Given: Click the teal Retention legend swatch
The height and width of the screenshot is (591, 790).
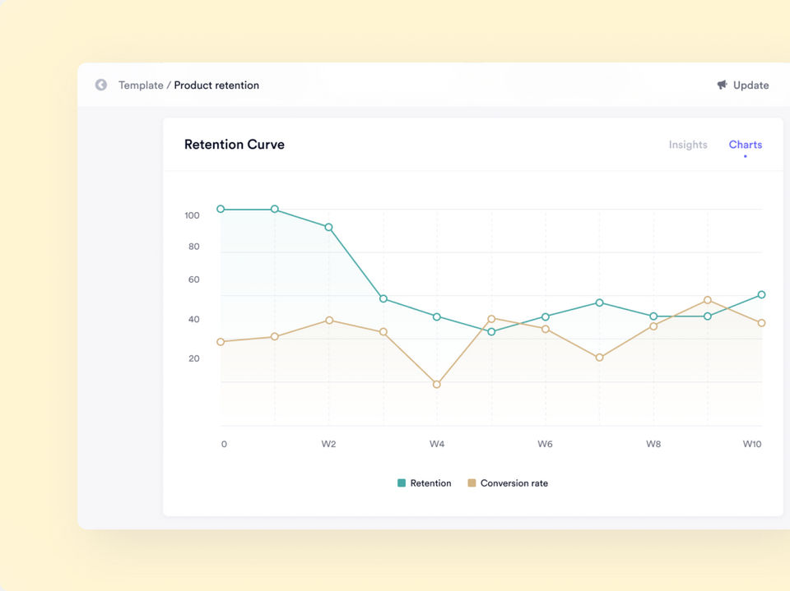Looking at the screenshot, I should pos(402,483).
